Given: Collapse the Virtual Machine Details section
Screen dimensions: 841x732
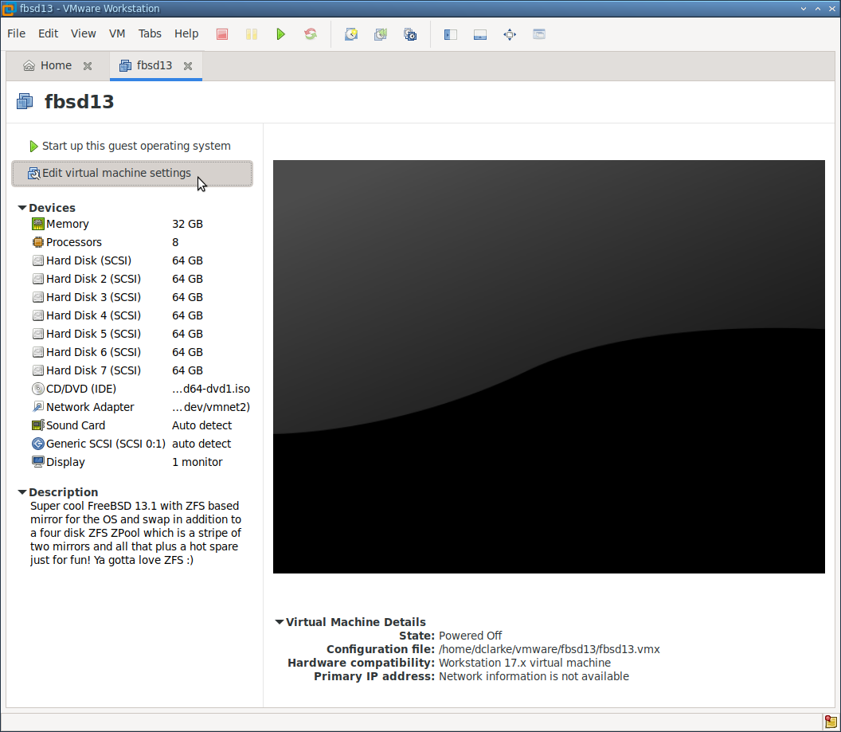Looking at the screenshot, I should (280, 622).
